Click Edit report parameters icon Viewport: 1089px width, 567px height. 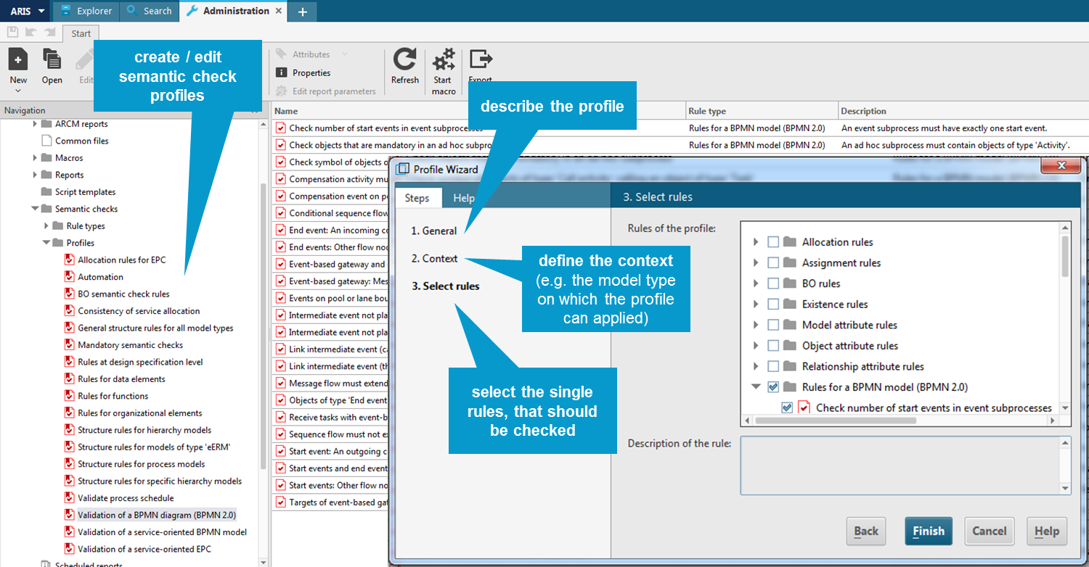[x=282, y=91]
